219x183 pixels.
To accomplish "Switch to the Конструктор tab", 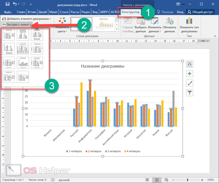I will [130, 12].
